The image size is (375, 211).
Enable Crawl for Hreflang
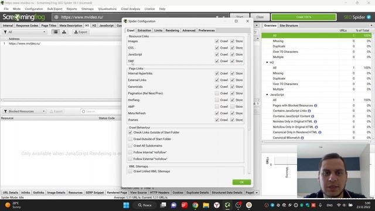coord(217,100)
